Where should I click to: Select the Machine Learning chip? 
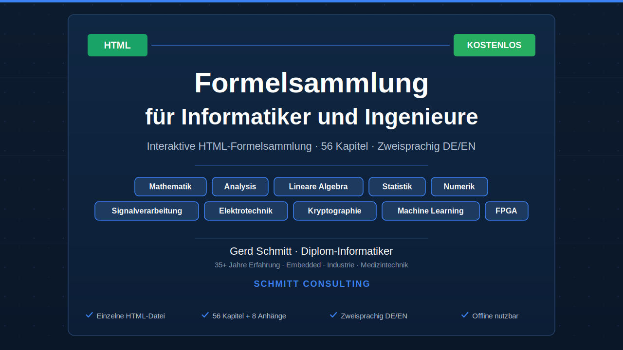pyautogui.click(x=430, y=210)
